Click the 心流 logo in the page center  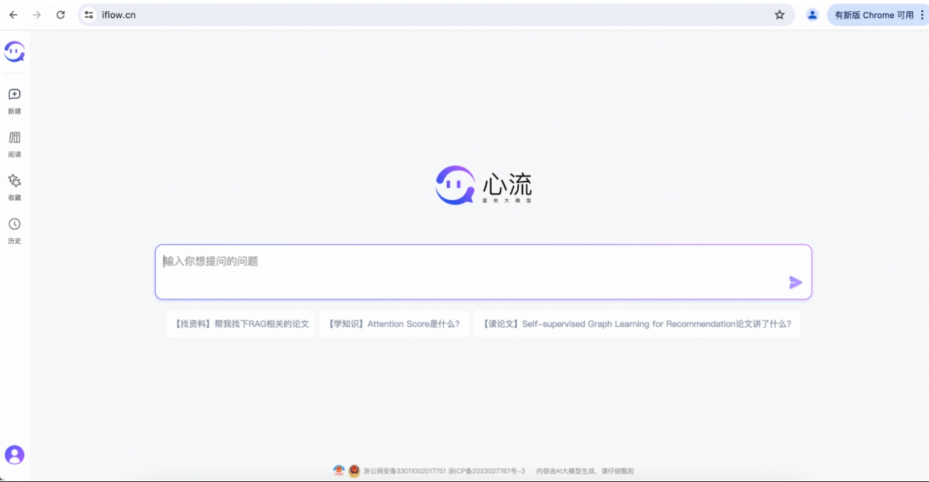(x=484, y=185)
